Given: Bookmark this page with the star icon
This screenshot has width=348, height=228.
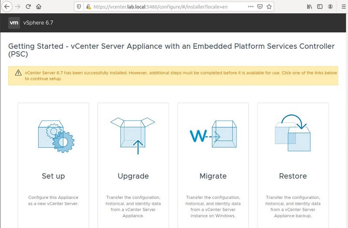Looking at the screenshot, I should coord(269,7).
